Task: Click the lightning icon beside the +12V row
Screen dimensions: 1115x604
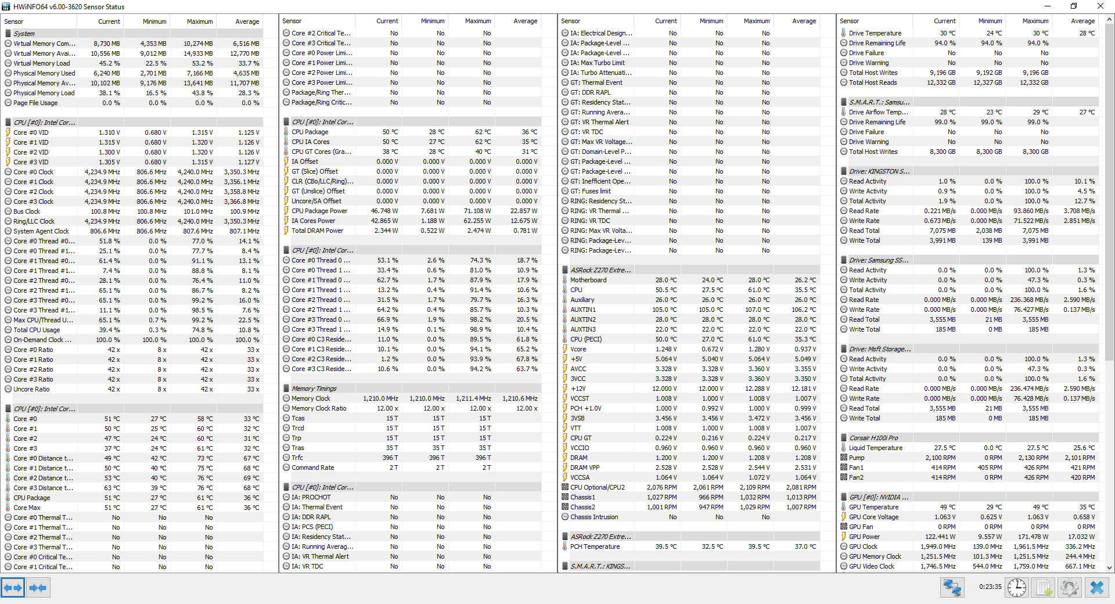Action: coord(565,389)
